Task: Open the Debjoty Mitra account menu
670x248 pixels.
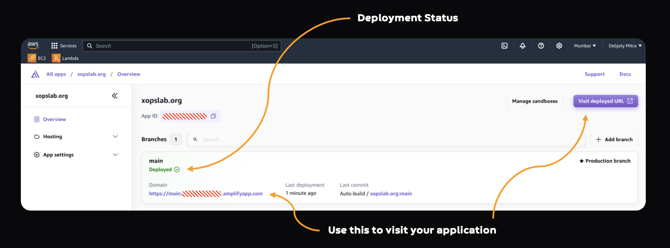Action: coord(625,46)
